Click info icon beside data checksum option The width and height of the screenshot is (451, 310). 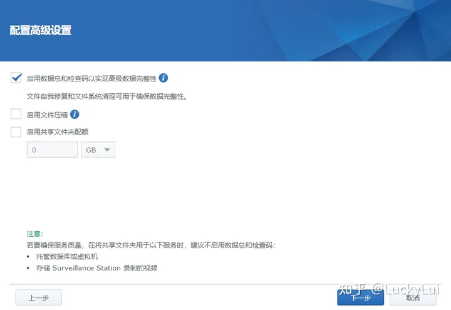click(x=163, y=78)
